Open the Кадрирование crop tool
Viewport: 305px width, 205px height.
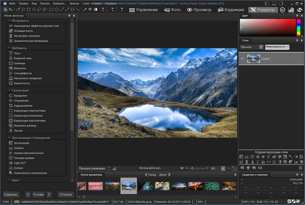(x=23, y=105)
